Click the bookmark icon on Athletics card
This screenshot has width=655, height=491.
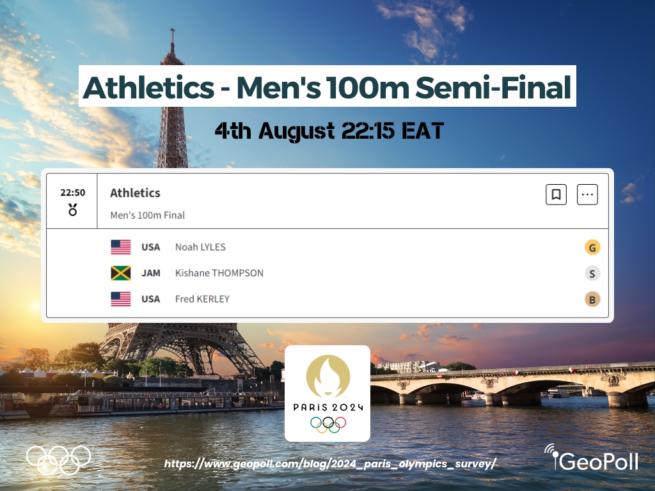[556, 194]
